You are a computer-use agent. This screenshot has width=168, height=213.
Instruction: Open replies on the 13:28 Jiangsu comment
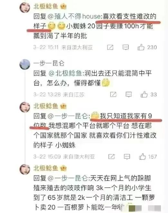point(128,95)
